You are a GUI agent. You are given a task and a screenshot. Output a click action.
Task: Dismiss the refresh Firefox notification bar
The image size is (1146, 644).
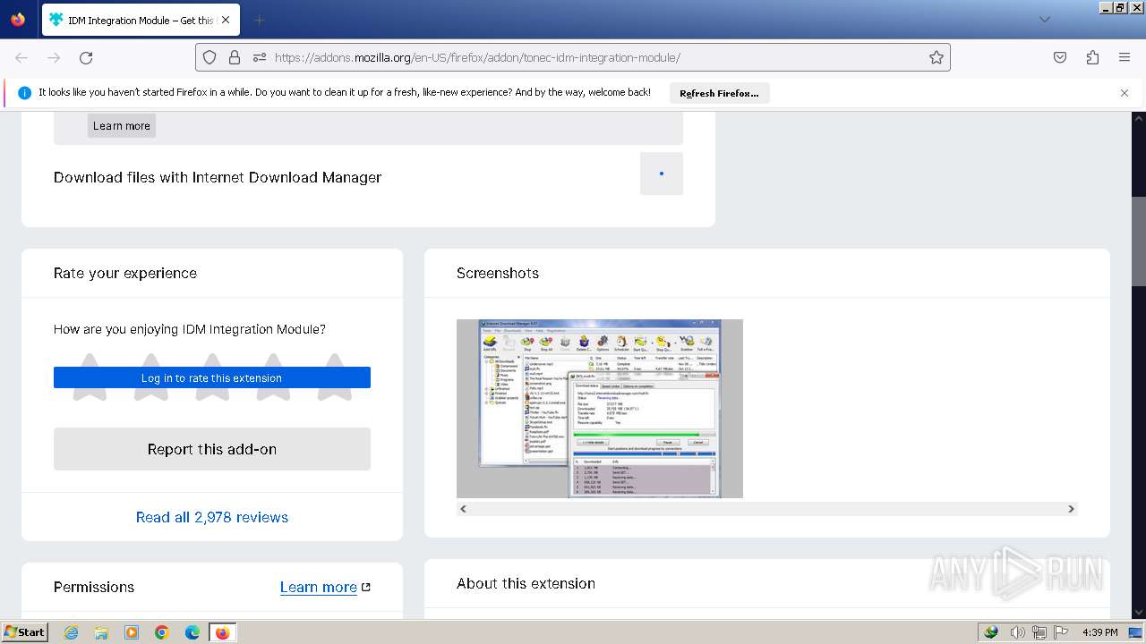click(1125, 93)
